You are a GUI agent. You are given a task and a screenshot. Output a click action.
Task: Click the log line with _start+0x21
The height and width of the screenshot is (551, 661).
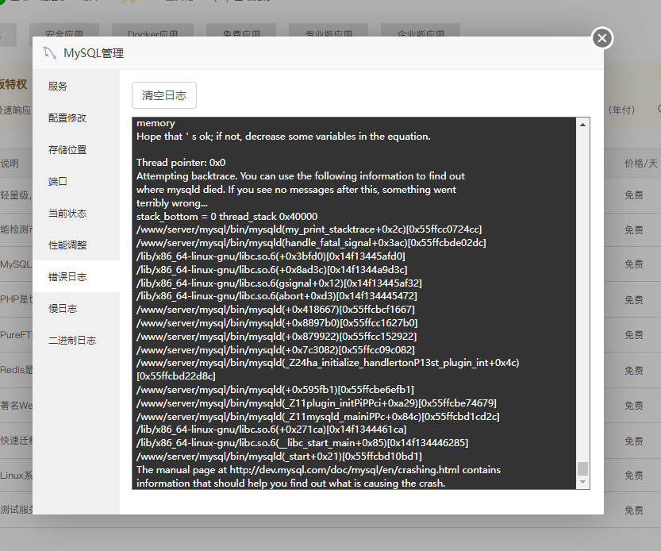[279, 456]
